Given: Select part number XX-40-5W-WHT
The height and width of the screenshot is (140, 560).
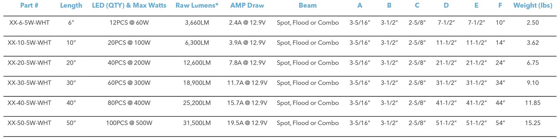Looking at the screenshot, I should pyautogui.click(x=29, y=103).
